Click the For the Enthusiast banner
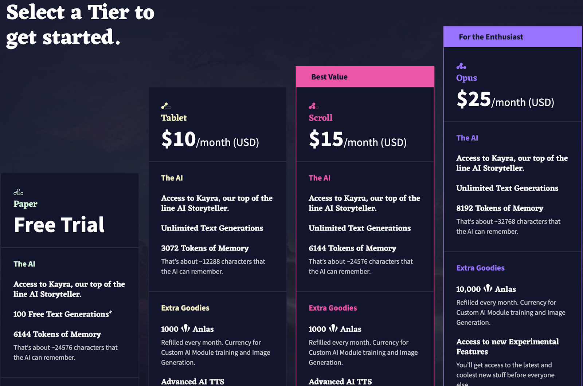583x386 pixels. tap(513, 37)
